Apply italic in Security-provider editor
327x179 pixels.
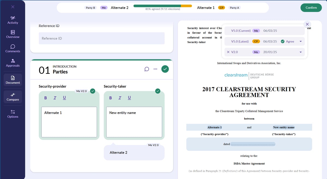[55, 98]
